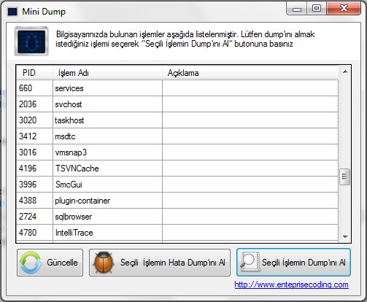The width and height of the screenshot is (367, 302).
Task: Click Seçili İşlemin Hata Dump'ını Al button
Action: click(x=160, y=263)
